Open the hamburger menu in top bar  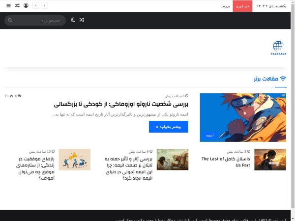8,5
